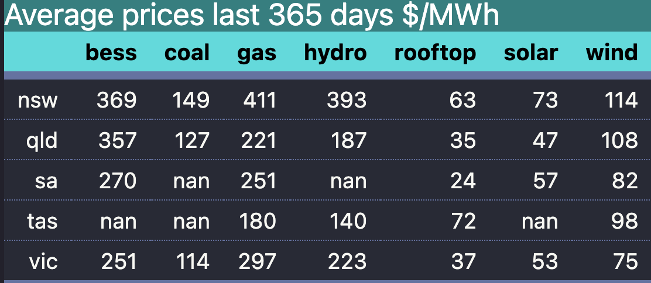Click the bess column header

coord(111,53)
